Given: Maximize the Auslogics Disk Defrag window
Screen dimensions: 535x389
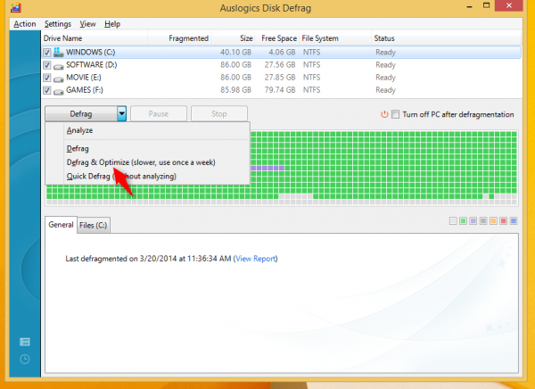Looking at the screenshot, I should (487, 6).
